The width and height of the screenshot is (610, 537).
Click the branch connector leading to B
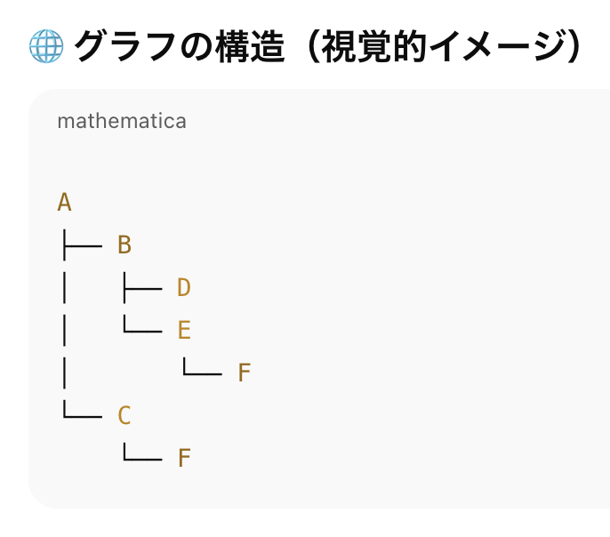[x=83, y=245]
